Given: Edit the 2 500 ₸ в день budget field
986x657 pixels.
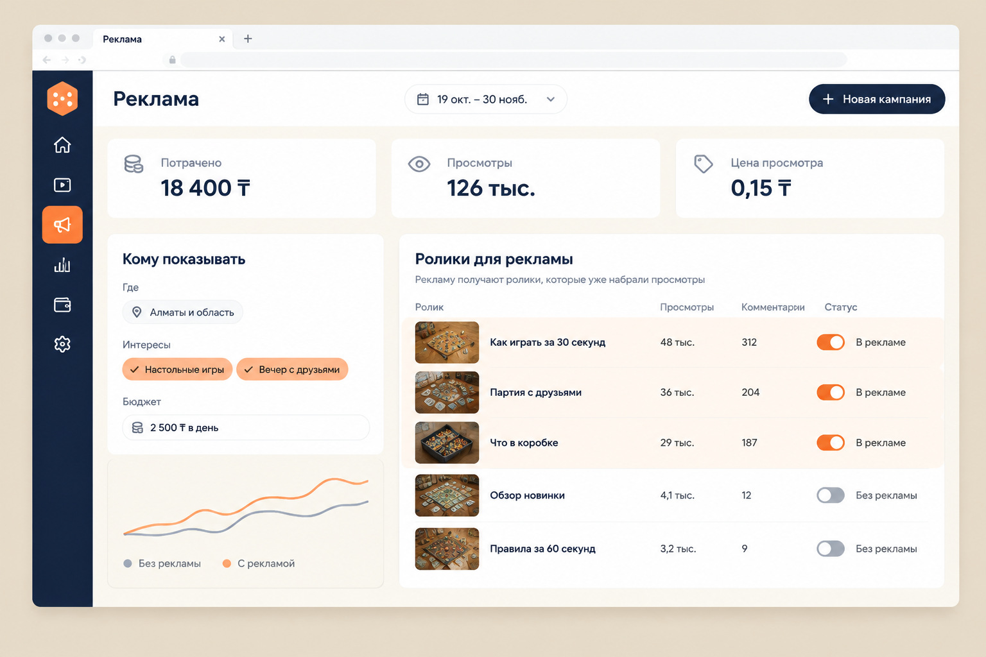Looking at the screenshot, I should pos(246,428).
